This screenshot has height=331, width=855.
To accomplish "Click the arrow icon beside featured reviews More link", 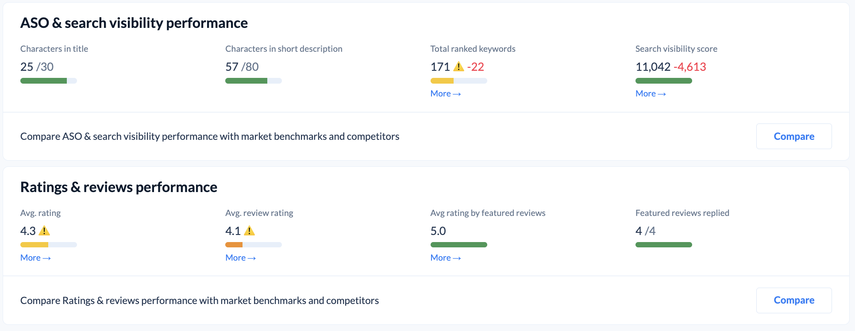I will 457,258.
